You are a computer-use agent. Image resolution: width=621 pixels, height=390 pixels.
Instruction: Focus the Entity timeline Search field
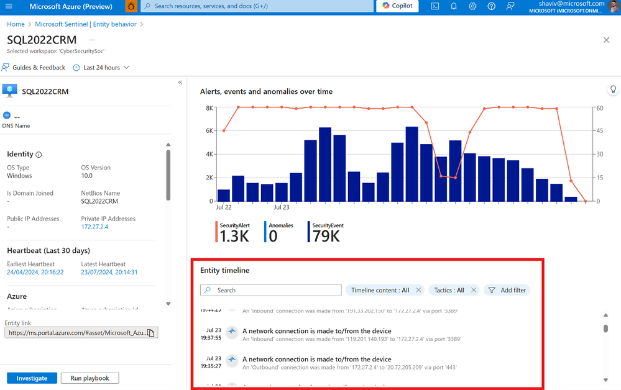point(271,290)
